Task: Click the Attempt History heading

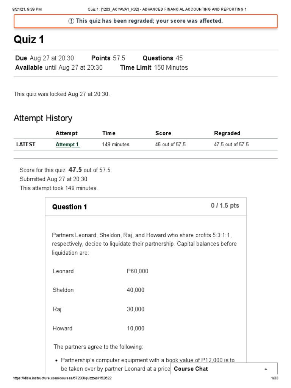Action: (43, 118)
